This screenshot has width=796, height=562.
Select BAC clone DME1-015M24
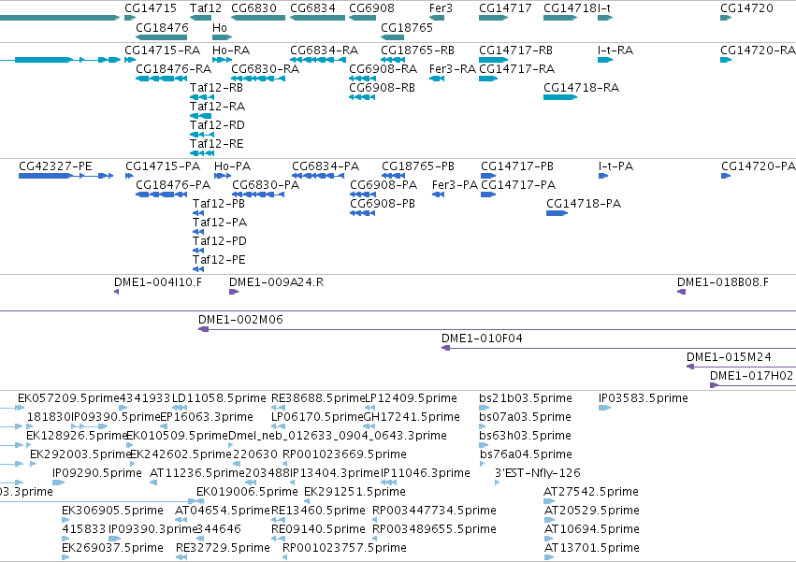(x=729, y=357)
